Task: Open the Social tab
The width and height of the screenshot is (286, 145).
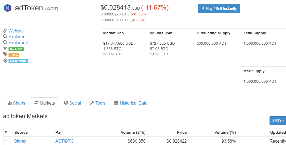Action: pyautogui.click(x=72, y=103)
